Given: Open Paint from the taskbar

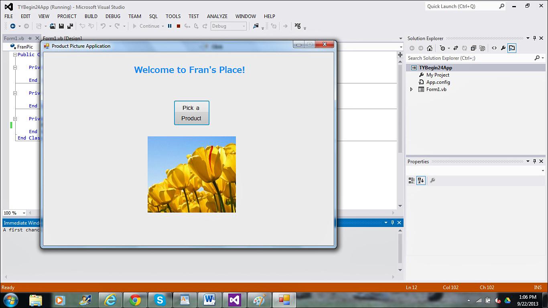Looking at the screenshot, I should coord(259,300).
